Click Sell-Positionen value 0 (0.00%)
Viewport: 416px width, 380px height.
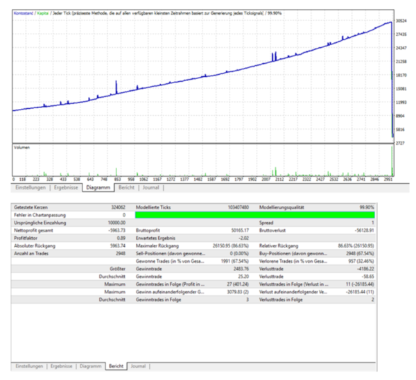pyautogui.click(x=239, y=253)
